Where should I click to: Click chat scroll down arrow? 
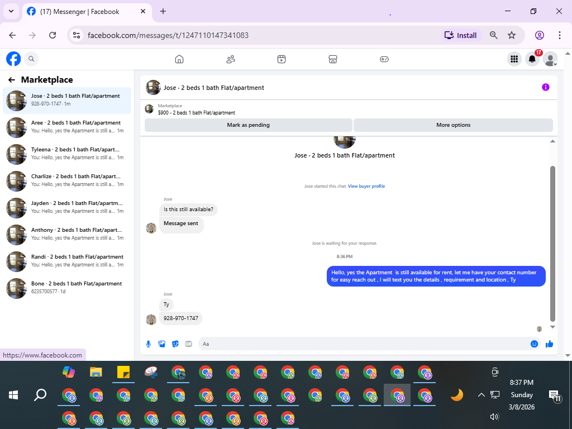point(552,327)
